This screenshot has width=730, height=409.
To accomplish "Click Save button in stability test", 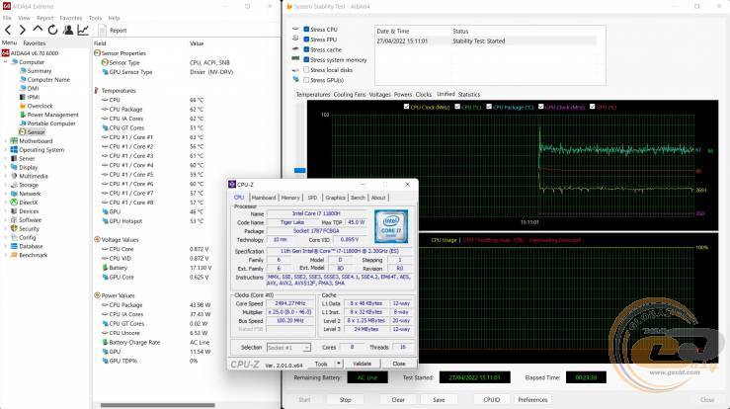I will (439, 400).
